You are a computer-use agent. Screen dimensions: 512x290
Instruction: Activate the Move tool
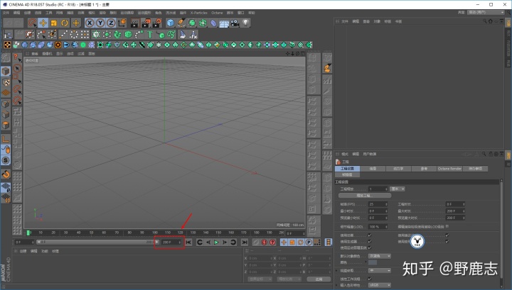pos(43,23)
